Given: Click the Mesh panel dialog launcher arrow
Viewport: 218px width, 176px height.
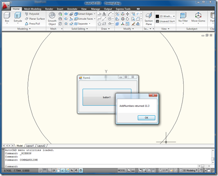Looking at the screenshot, I should point(62,29).
